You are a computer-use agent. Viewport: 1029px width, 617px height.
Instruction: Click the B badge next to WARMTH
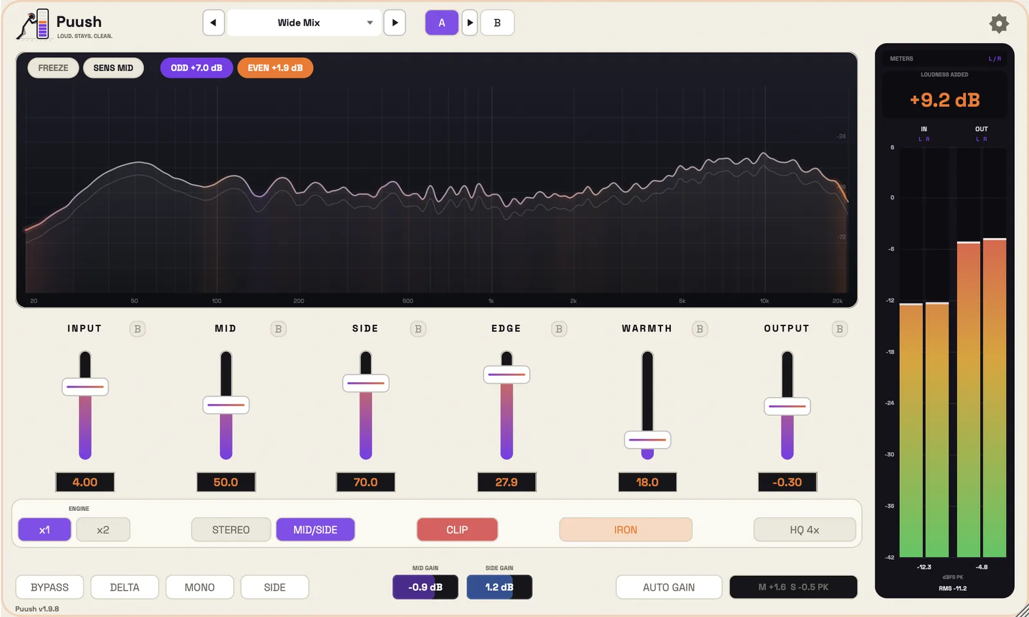click(x=700, y=329)
